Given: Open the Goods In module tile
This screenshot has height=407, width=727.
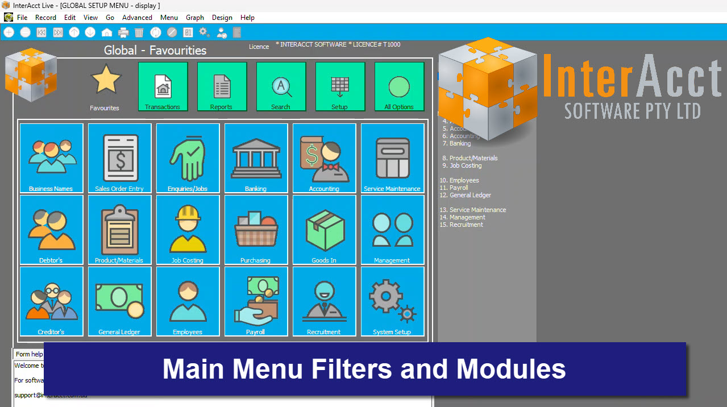Looking at the screenshot, I should click(x=325, y=230).
